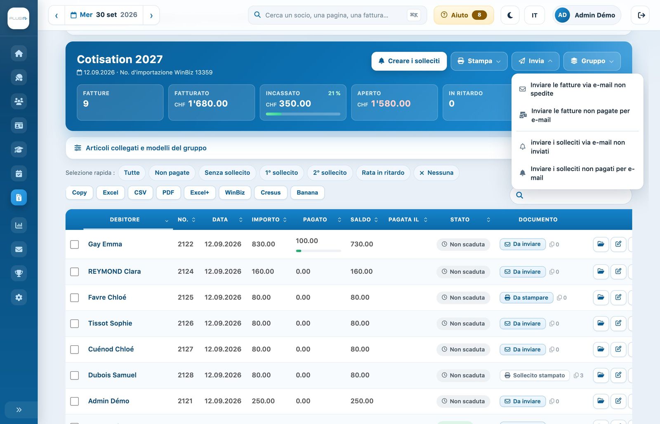The width and height of the screenshot is (660, 424).
Task: Check the Cuénod Chloé row checkbox
Action: coord(75,350)
